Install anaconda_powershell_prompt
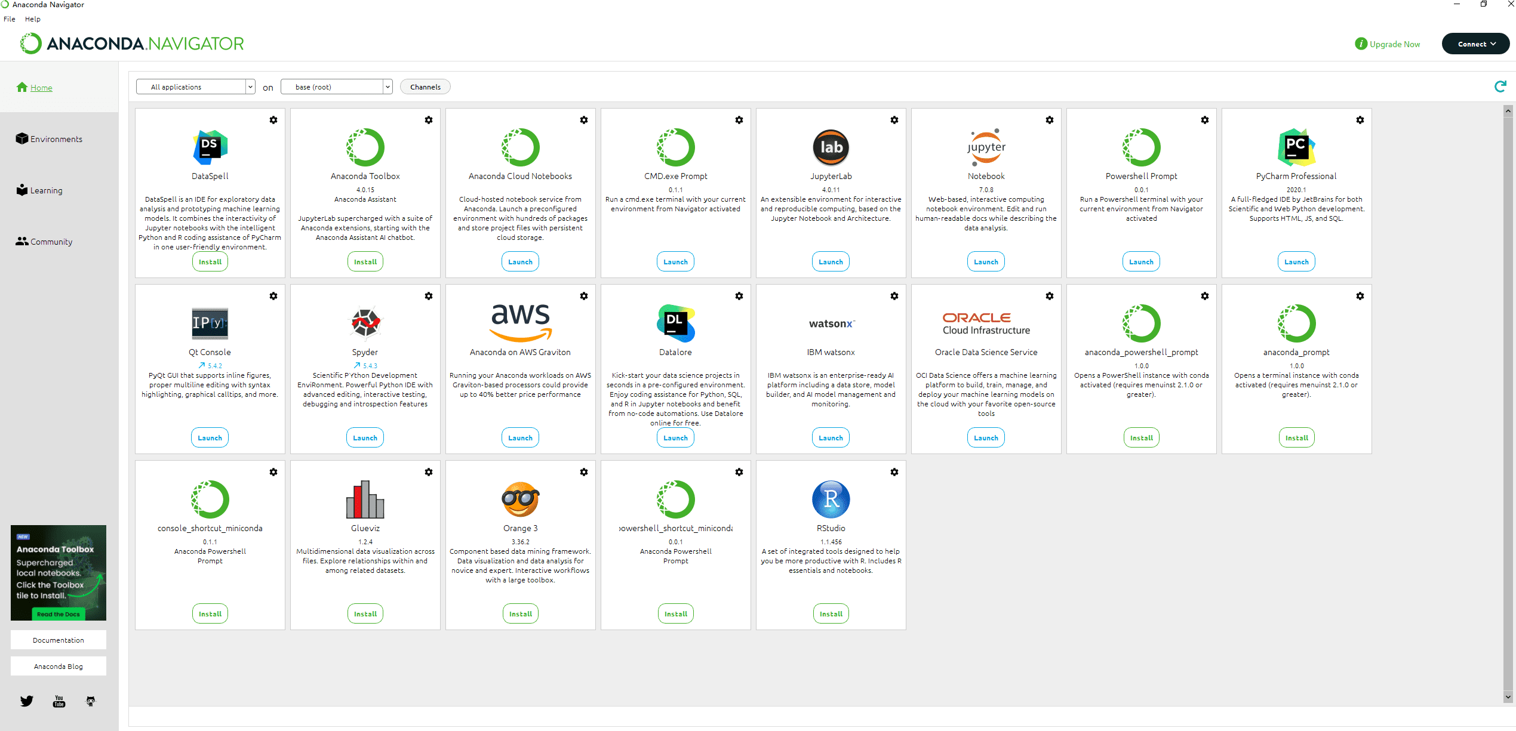1516x731 pixels. click(1142, 438)
